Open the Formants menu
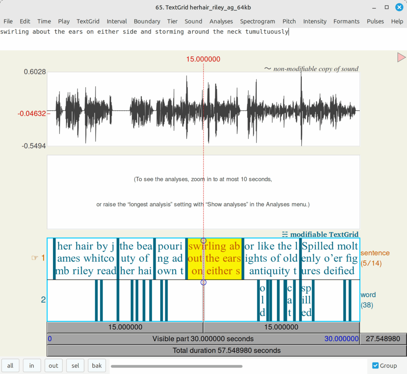The width and height of the screenshot is (407, 374). [346, 21]
